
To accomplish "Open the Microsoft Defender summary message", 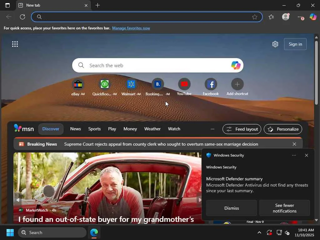I will [x=257, y=185].
